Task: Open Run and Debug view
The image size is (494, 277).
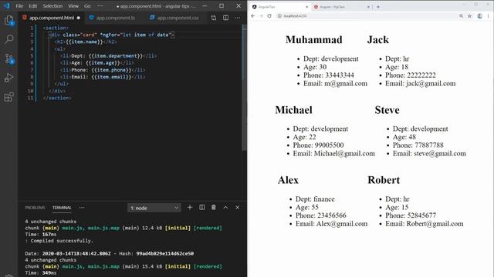Action: coord(8,78)
